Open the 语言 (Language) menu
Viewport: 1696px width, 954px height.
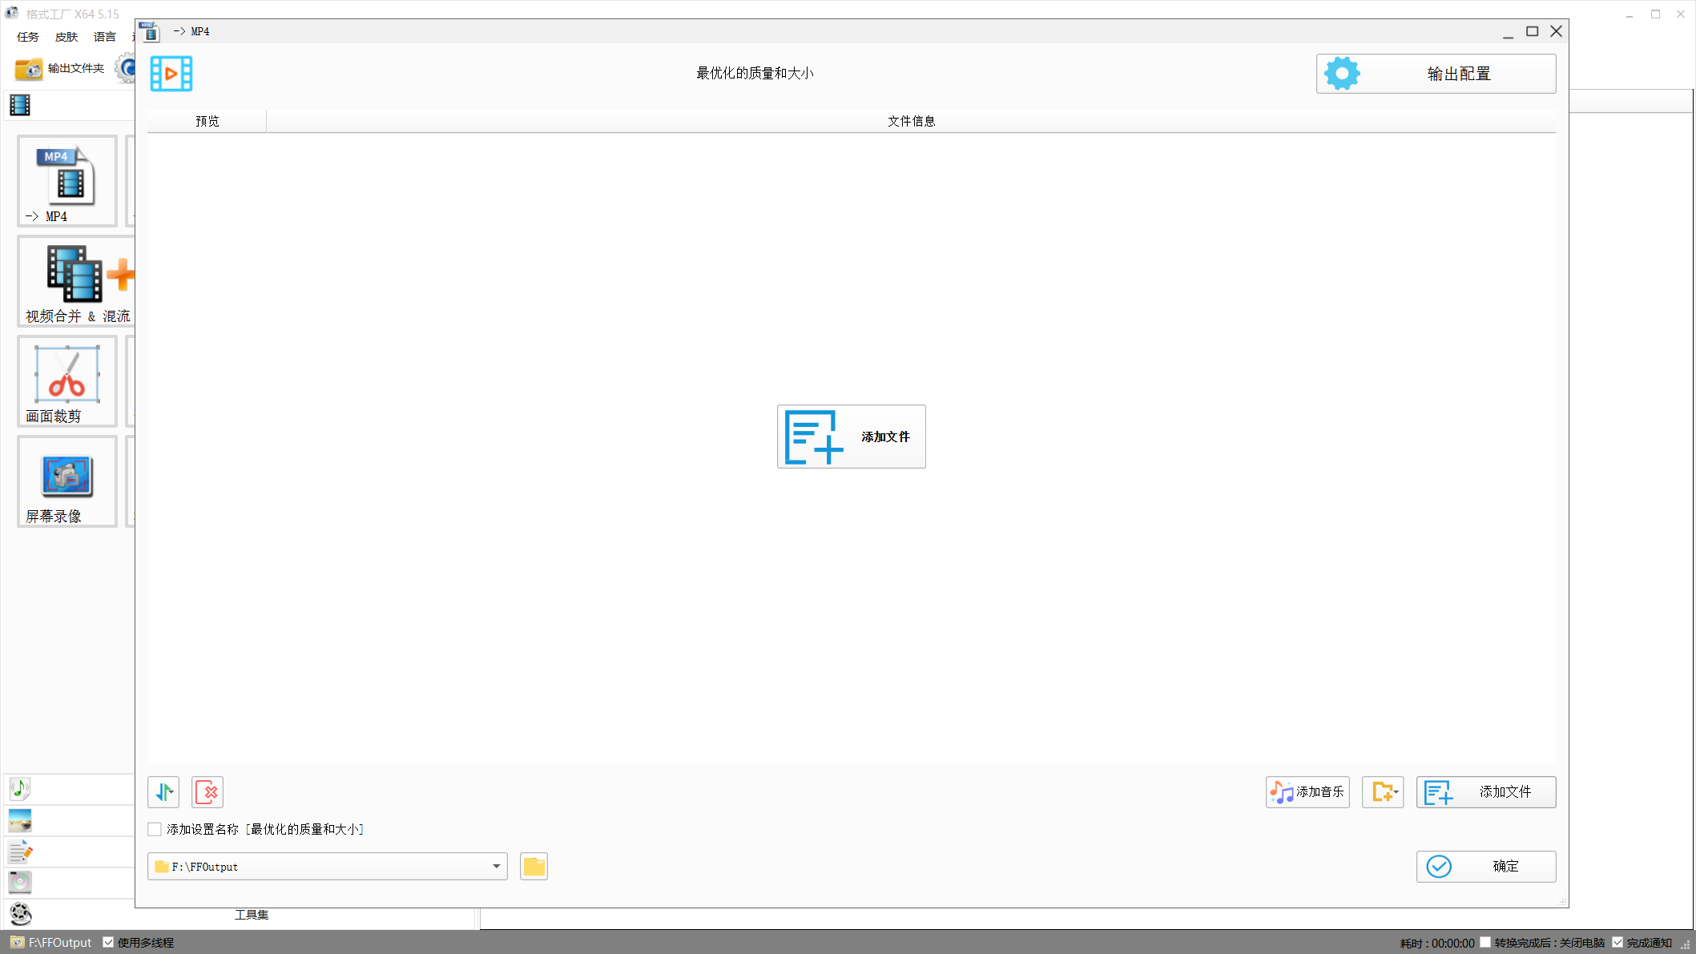point(105,37)
